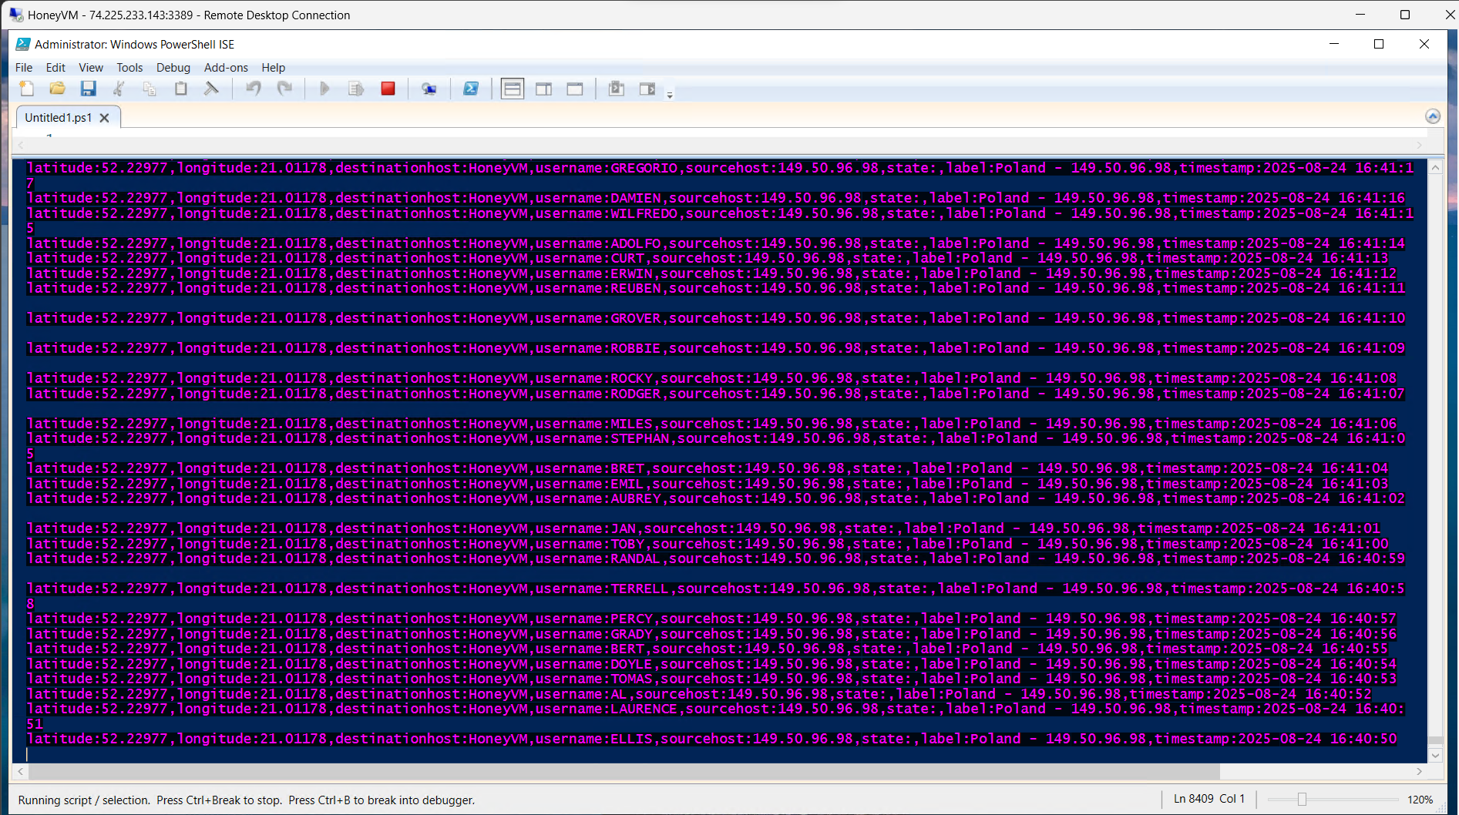Image resolution: width=1459 pixels, height=815 pixels.
Task: Toggle Show Script Pane Maximized layout
Action: (574, 89)
